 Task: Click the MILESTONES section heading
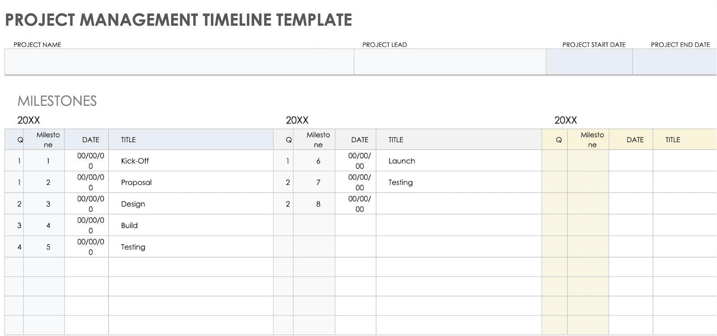57,101
